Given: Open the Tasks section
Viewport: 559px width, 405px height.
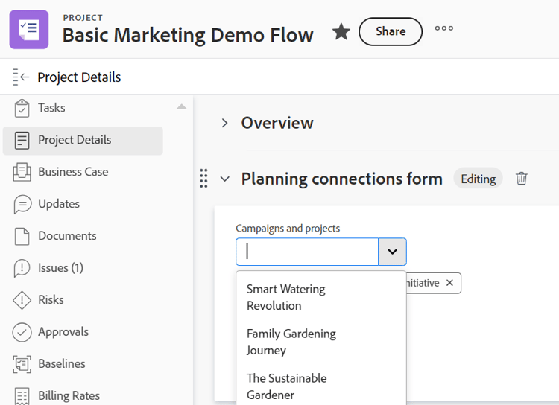Looking at the screenshot, I should pos(51,108).
